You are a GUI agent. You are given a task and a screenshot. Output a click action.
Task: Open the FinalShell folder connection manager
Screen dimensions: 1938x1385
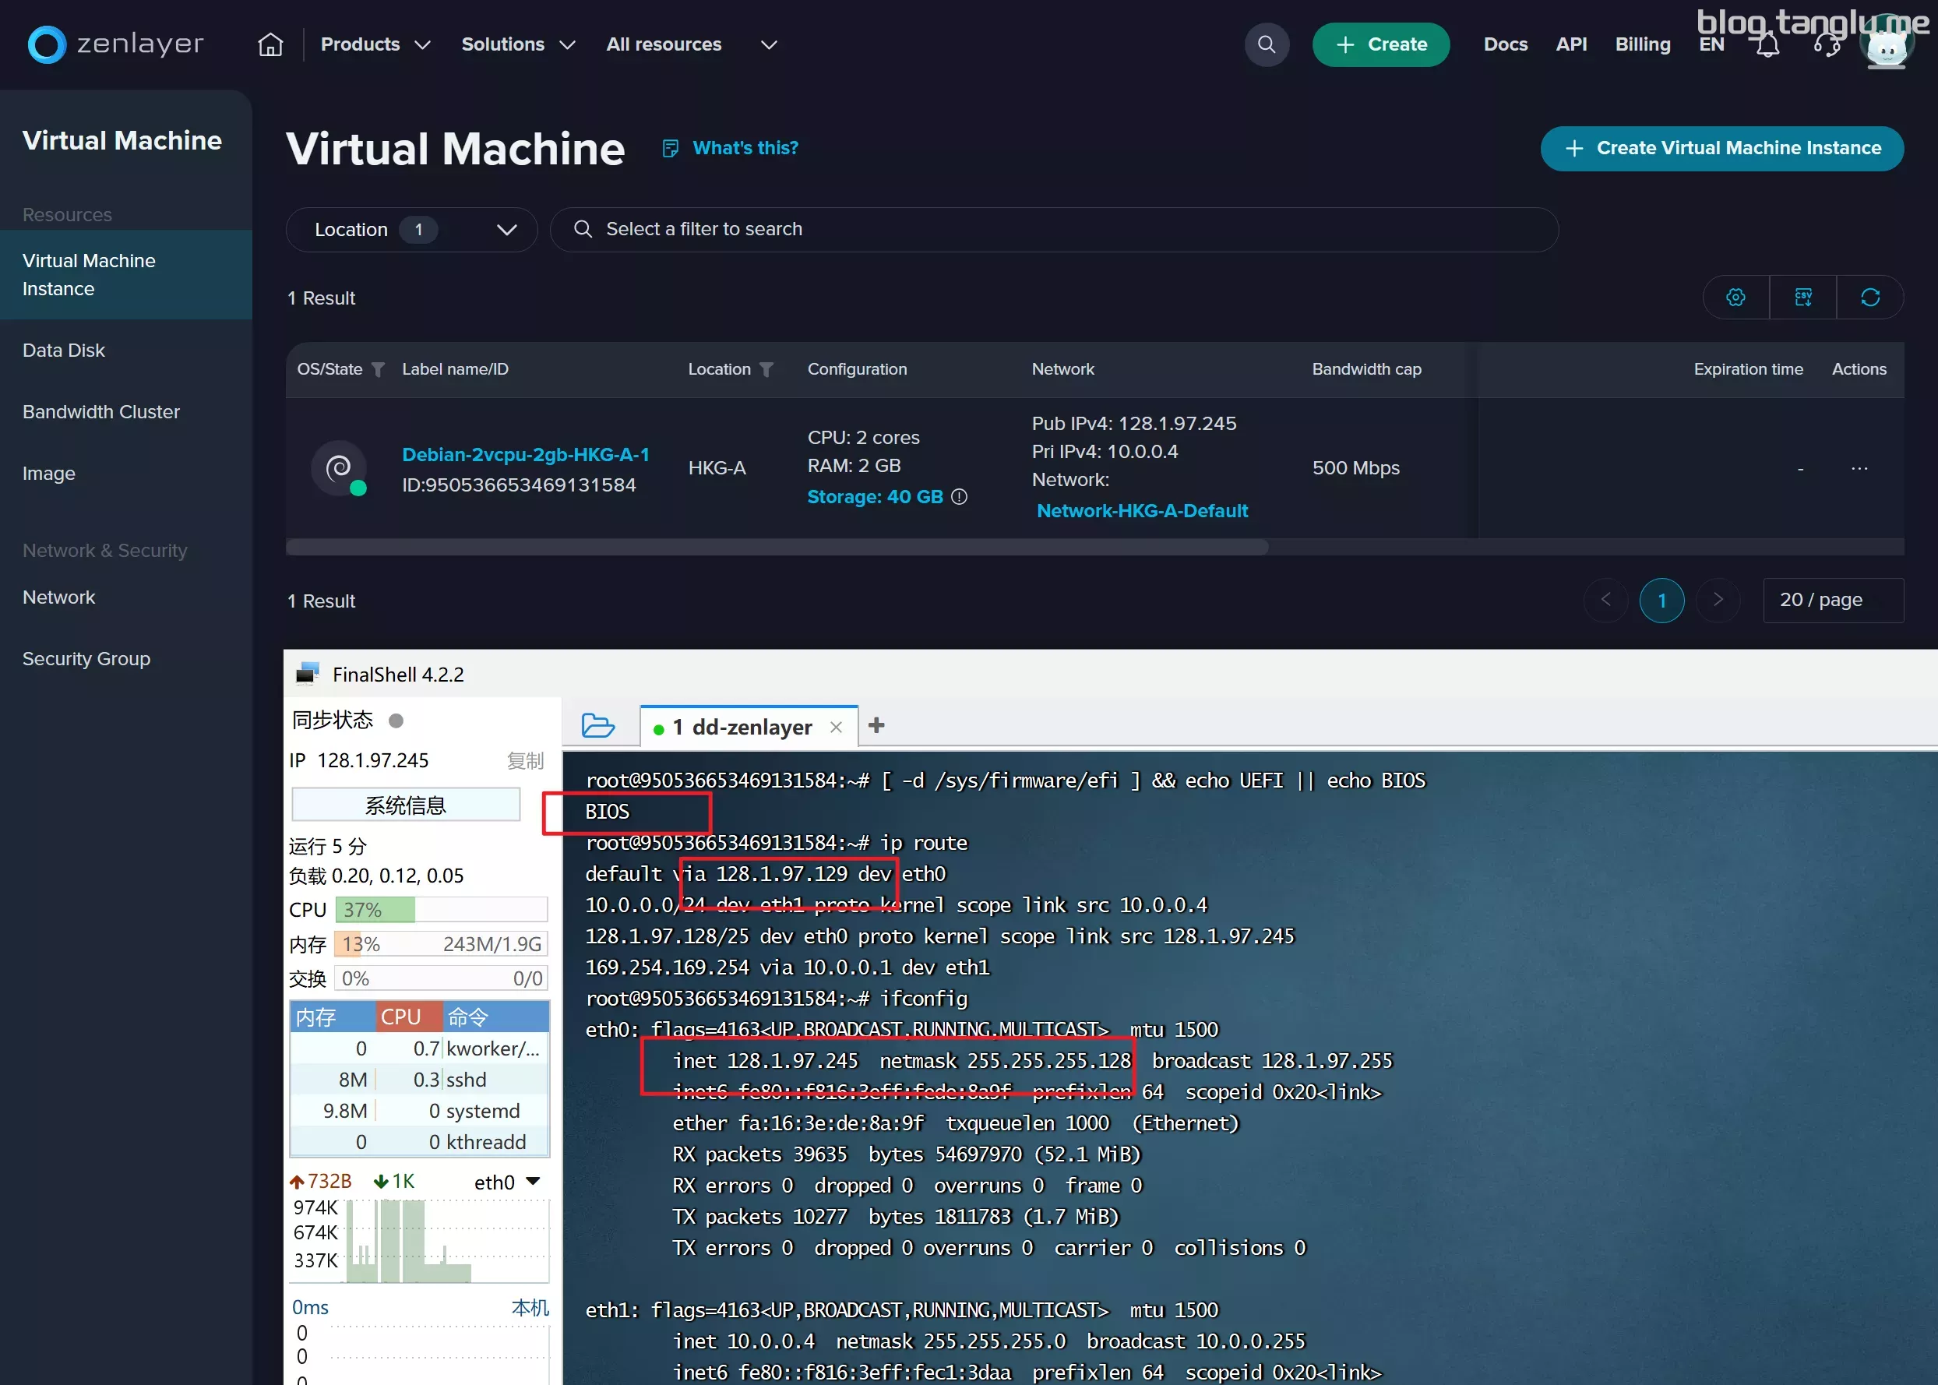(x=597, y=726)
